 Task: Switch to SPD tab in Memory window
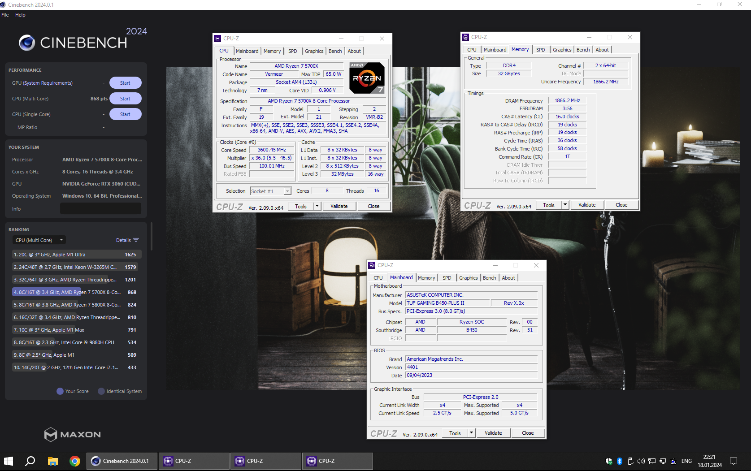pyautogui.click(x=541, y=50)
